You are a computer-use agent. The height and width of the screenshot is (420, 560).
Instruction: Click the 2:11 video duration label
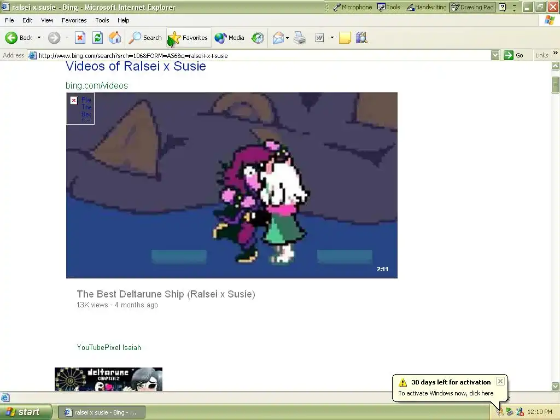pyautogui.click(x=382, y=269)
